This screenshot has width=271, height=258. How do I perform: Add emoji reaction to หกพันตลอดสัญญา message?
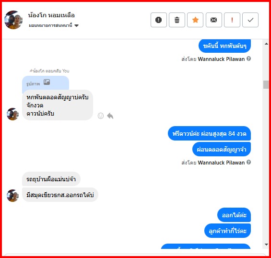click(x=101, y=116)
